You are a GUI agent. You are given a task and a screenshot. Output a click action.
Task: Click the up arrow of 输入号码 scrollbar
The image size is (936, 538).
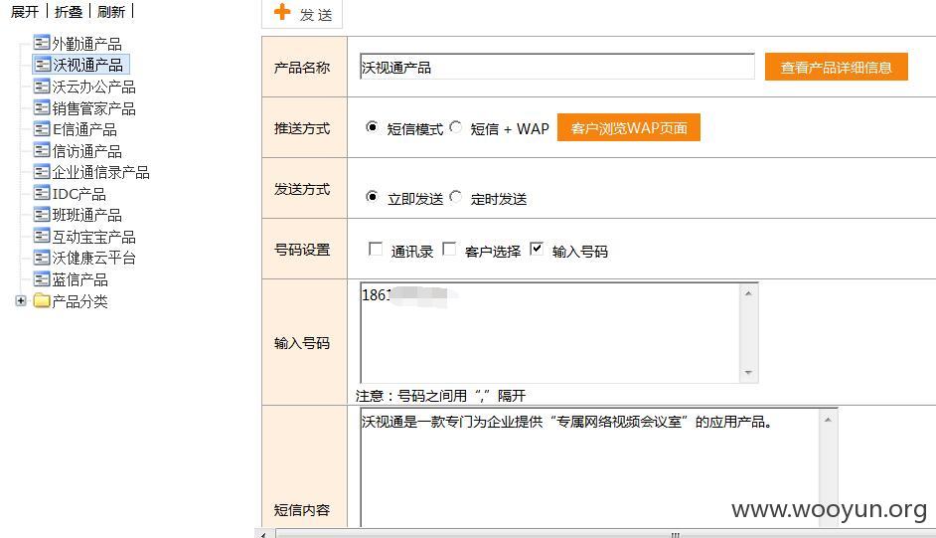(x=748, y=293)
